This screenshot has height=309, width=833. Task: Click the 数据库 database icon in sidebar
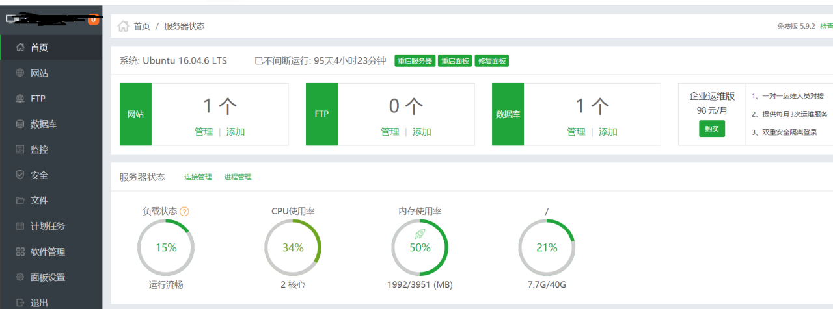(20, 124)
